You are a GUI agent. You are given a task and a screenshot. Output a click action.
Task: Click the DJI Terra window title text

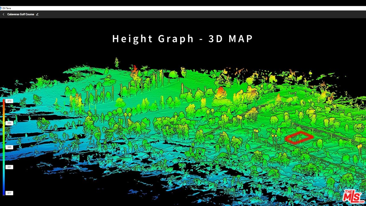[7, 8]
